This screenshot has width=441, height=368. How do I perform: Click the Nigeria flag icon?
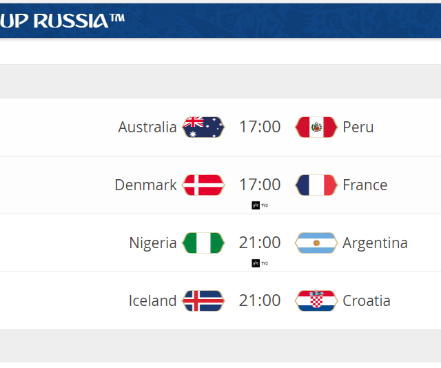tap(203, 243)
